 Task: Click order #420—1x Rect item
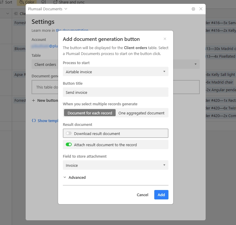pos(221,100)
